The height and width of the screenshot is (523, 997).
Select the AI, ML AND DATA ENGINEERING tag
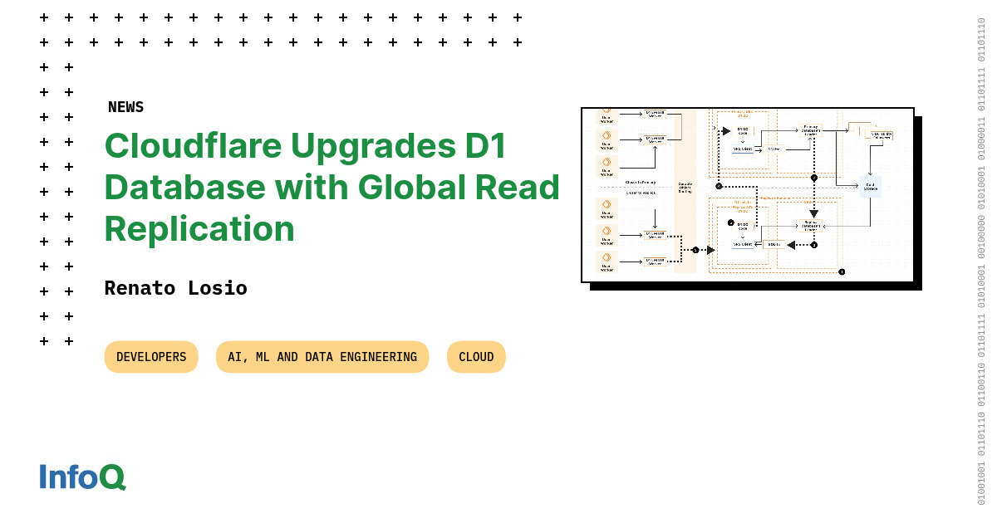pos(322,357)
